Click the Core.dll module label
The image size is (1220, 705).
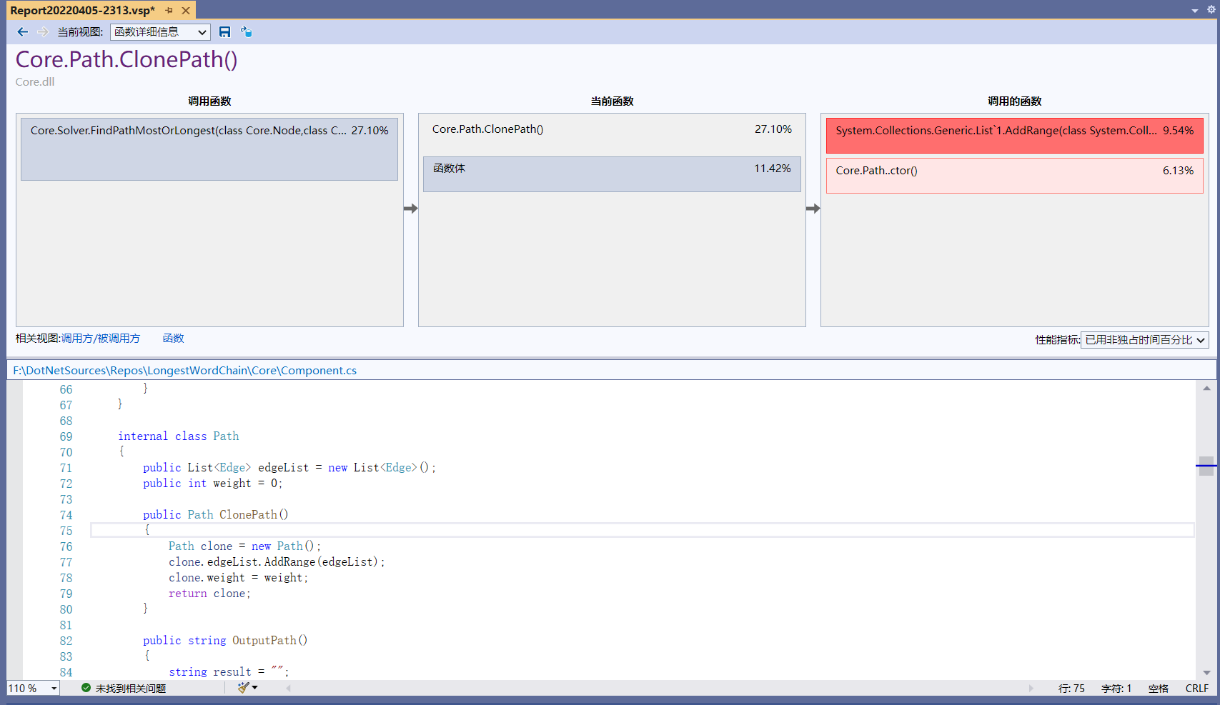pyautogui.click(x=35, y=82)
